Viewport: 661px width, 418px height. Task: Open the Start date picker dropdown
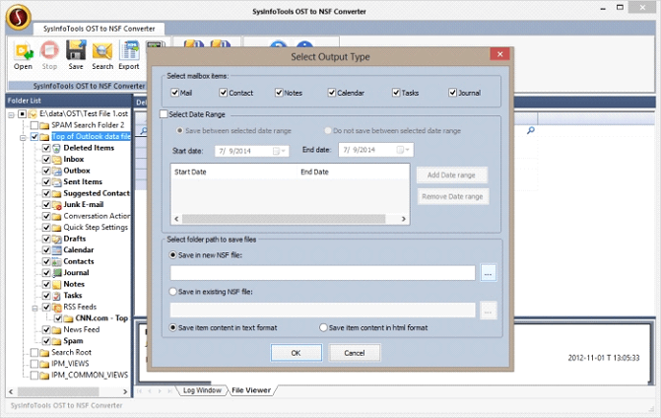pos(280,151)
